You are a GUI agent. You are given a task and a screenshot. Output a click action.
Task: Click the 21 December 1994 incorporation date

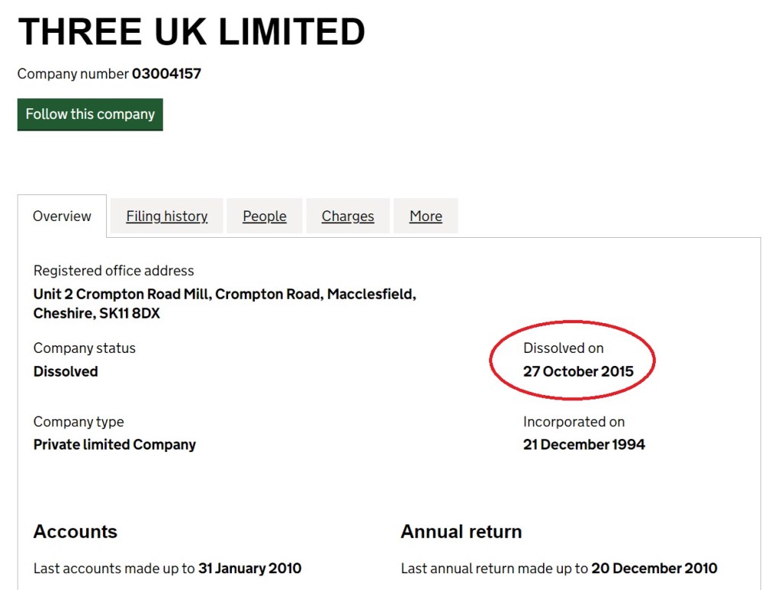(584, 445)
